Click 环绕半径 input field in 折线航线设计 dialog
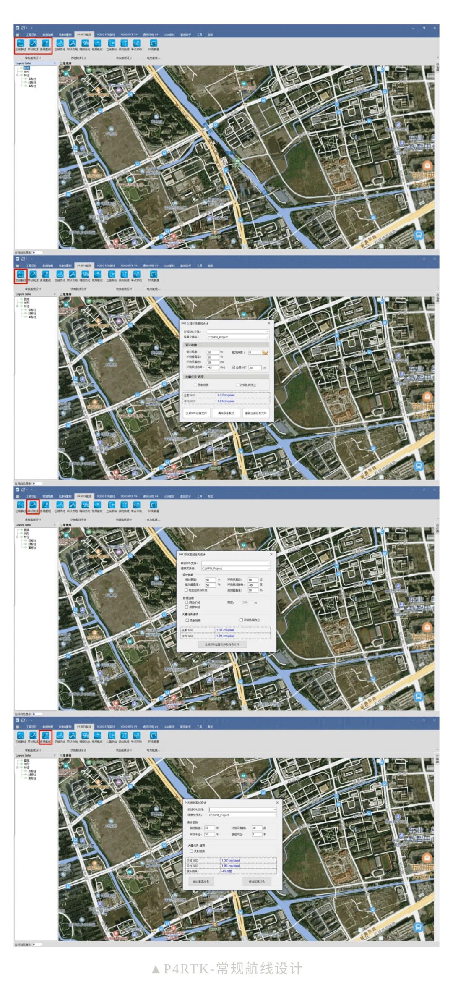The height and width of the screenshot is (990, 453). click(210, 834)
